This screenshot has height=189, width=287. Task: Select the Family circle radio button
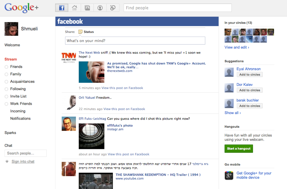[x=7, y=74]
